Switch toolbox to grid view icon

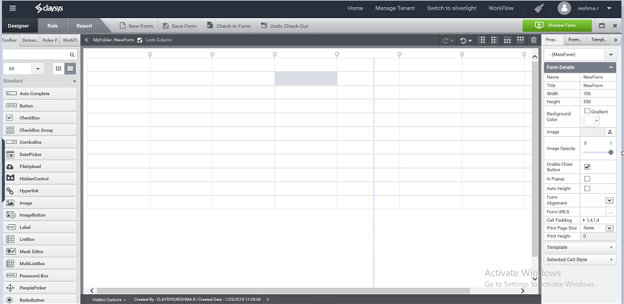point(58,68)
